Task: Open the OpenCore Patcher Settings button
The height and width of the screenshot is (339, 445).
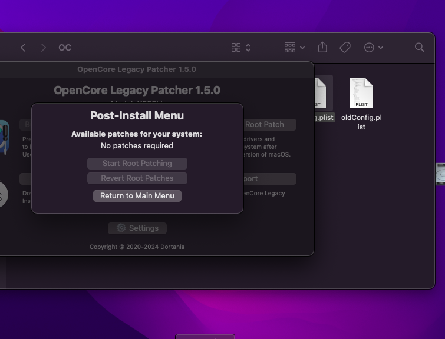Action: (x=137, y=228)
